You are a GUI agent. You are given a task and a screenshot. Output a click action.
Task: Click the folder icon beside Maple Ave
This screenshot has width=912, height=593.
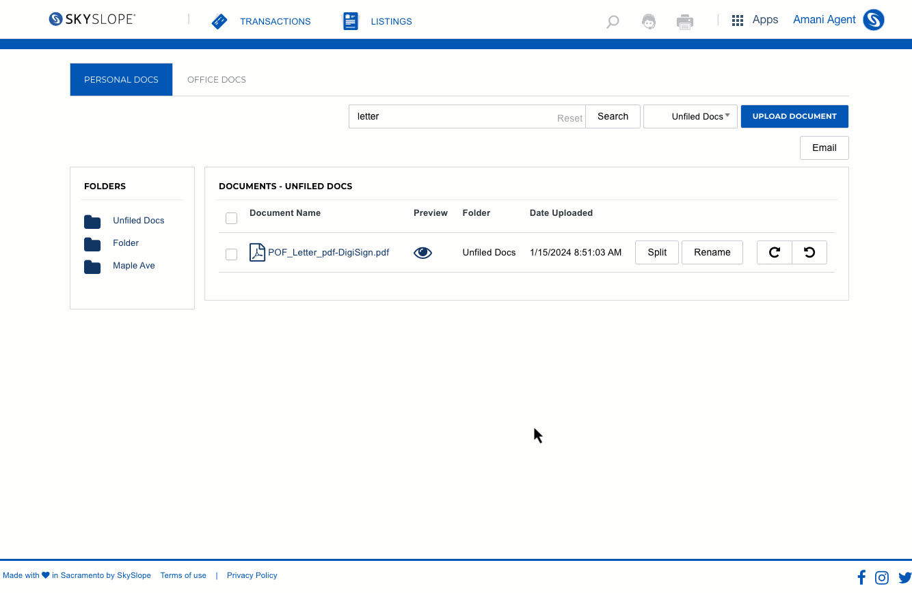click(x=92, y=266)
